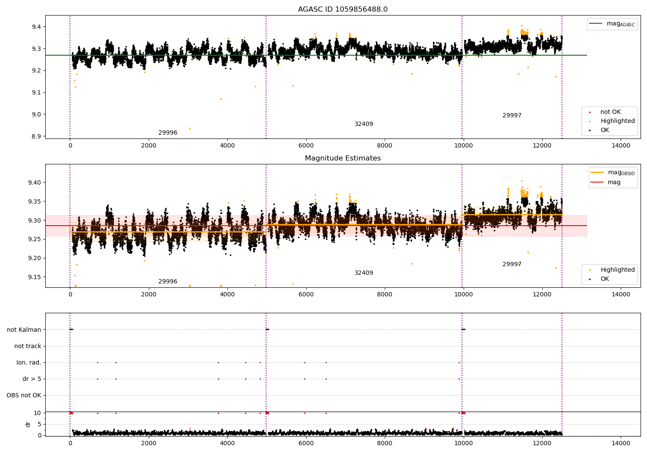
Task: Click the AGASC ID 1059856488.0 plot title
Action: [x=342, y=9]
